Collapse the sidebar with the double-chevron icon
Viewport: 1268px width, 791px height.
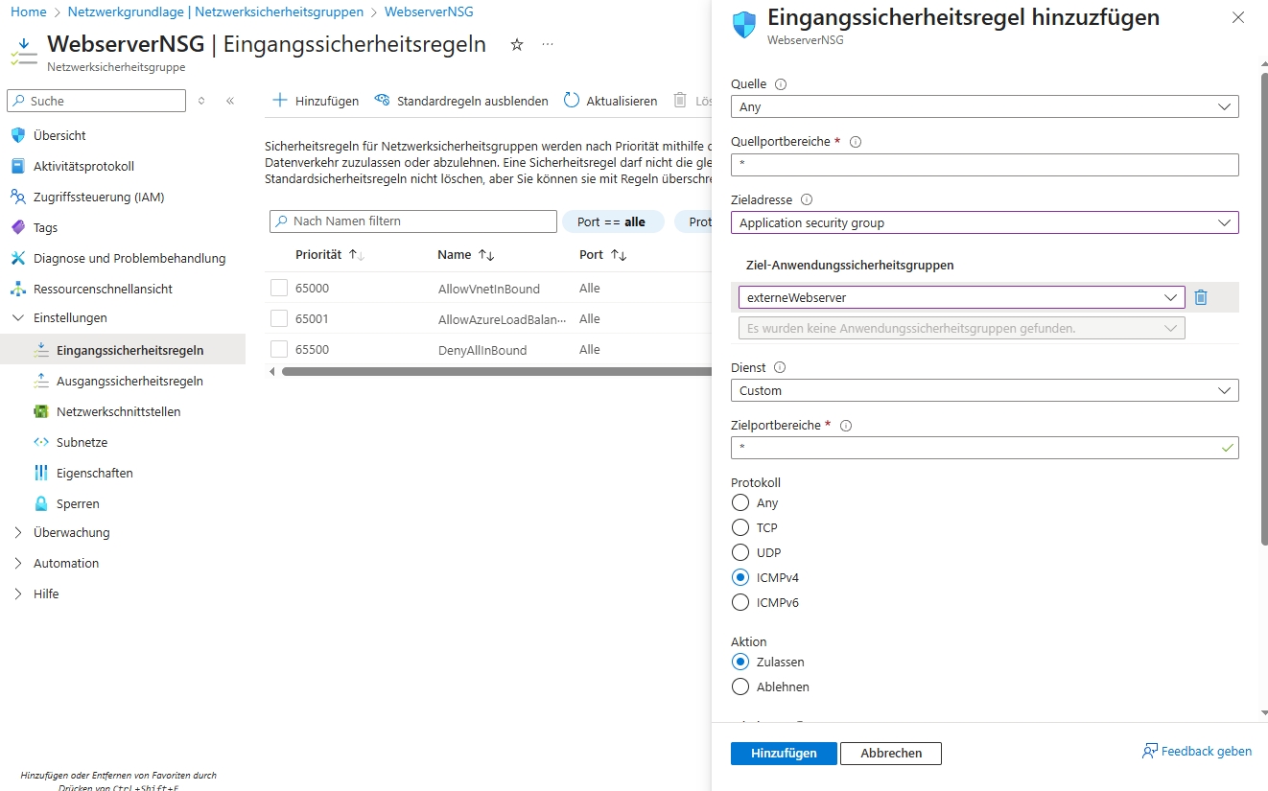230,101
